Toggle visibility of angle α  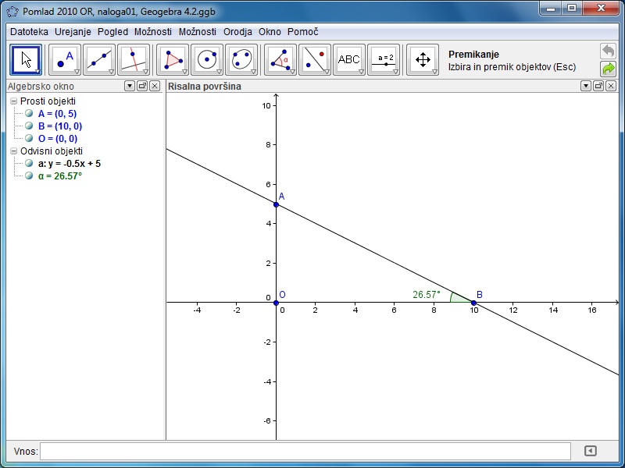[29, 175]
